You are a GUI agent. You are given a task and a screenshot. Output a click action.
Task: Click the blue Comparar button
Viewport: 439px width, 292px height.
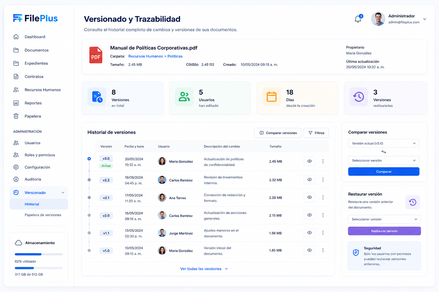pyautogui.click(x=384, y=172)
